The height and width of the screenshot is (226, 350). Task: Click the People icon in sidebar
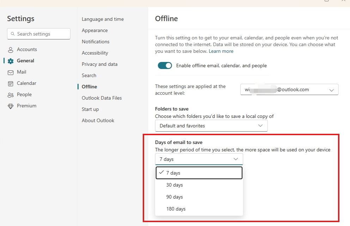pos(11,95)
